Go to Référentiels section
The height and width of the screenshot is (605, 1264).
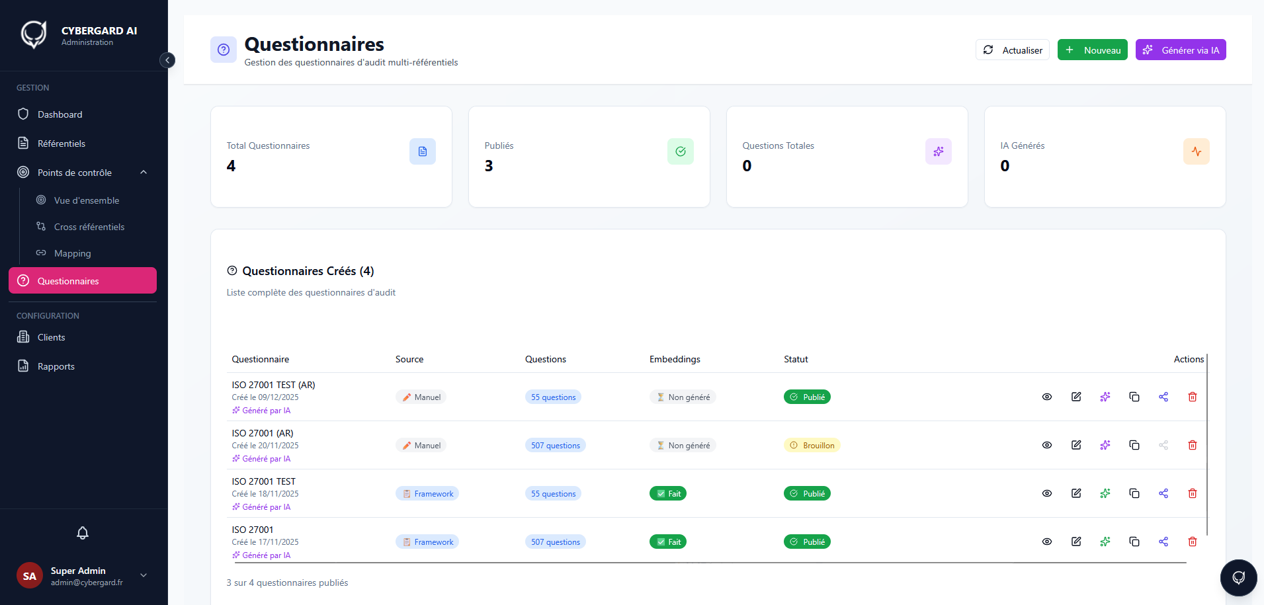coord(83,143)
